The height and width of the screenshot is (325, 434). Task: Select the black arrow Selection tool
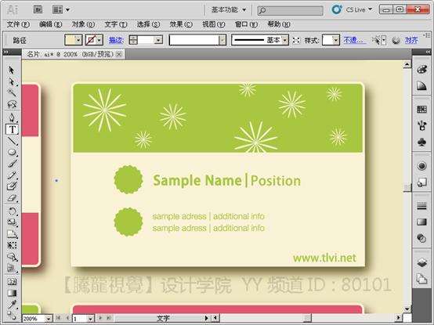click(11, 70)
